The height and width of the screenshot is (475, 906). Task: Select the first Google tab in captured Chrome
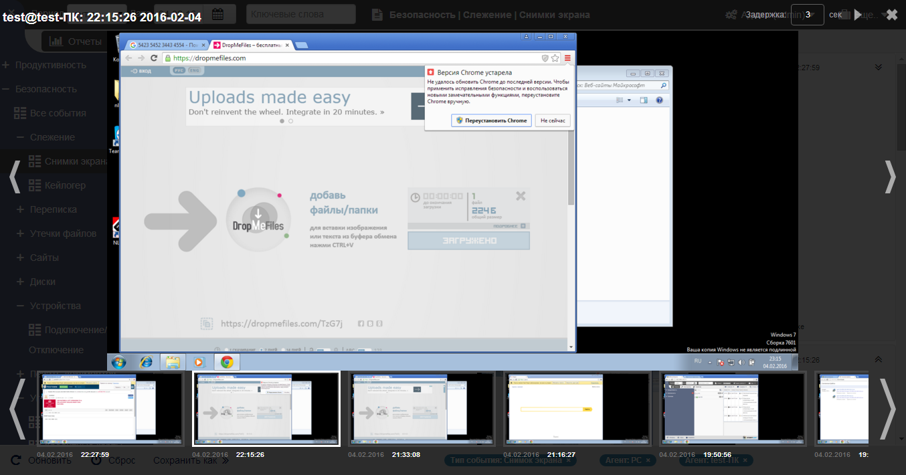coord(167,45)
